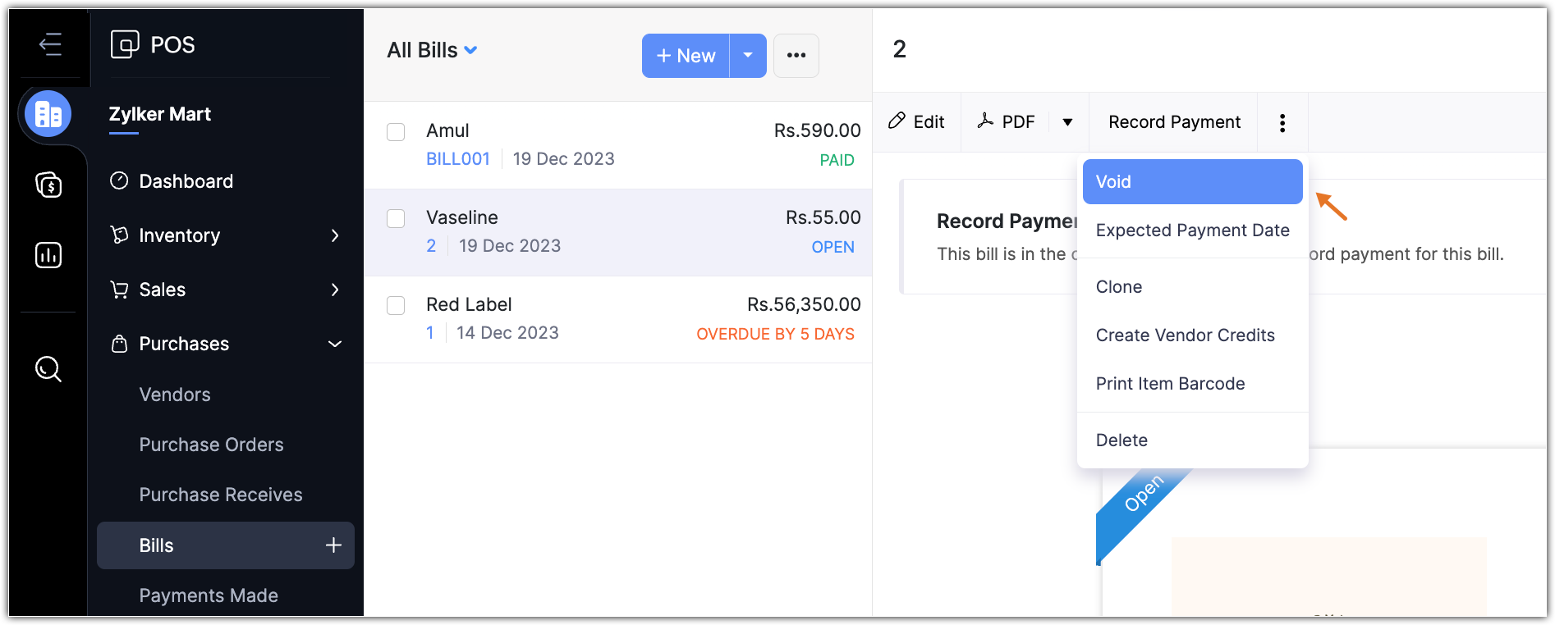Expand the Inventory sidebar section
Screen dimensions: 1555x625
[x=334, y=235]
